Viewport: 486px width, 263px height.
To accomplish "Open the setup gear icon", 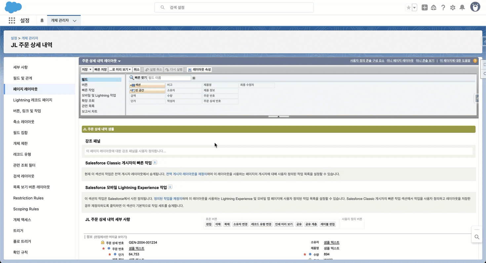I will [x=453, y=8].
